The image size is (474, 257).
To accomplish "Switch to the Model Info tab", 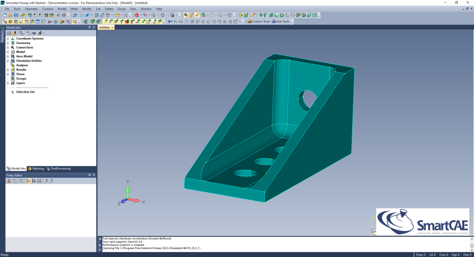I will click(16, 169).
